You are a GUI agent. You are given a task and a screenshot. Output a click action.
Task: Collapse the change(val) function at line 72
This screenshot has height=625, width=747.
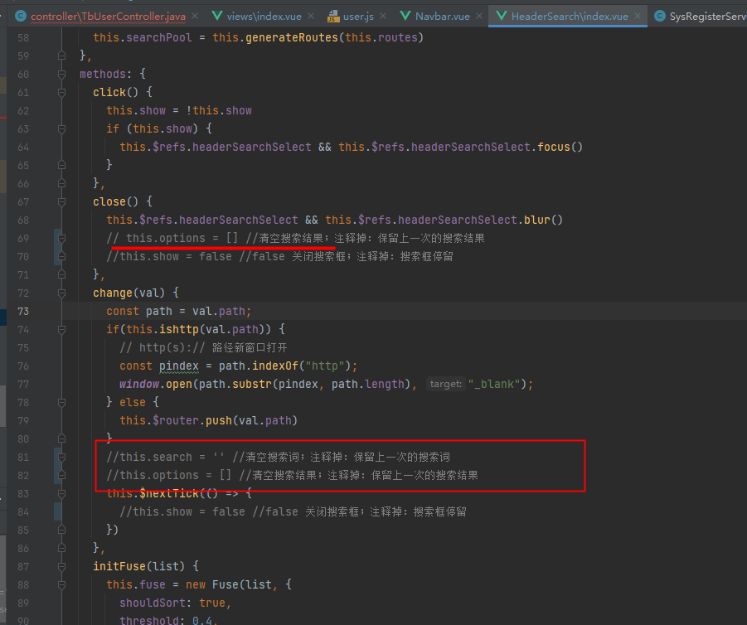(x=61, y=293)
